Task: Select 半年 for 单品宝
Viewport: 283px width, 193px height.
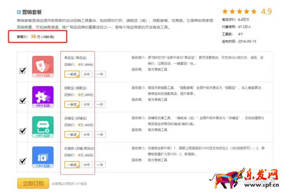Action: tap(86, 74)
